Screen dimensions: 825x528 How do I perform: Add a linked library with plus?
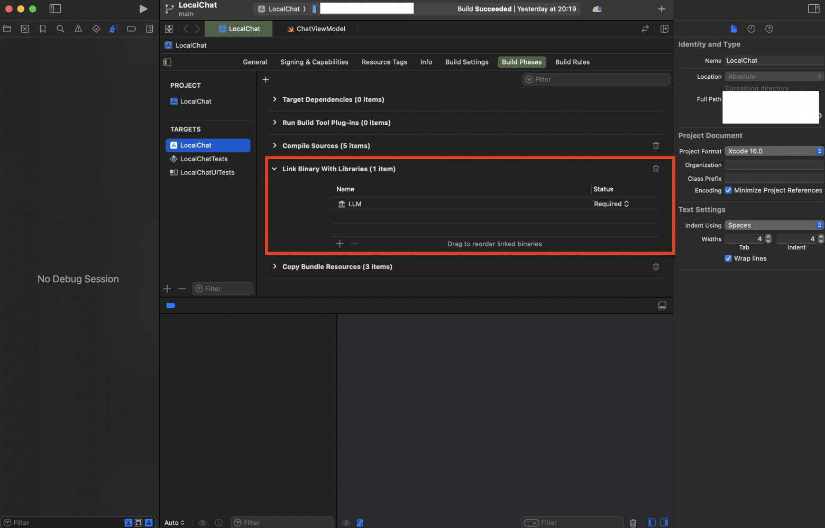coord(340,244)
